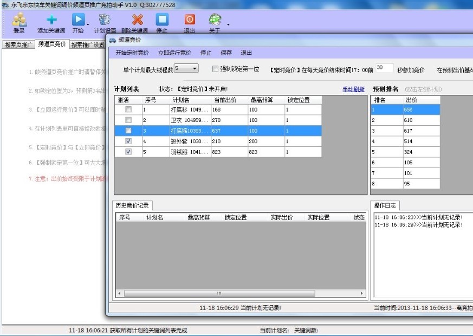Select plan cell 卫衣 104959...
The height and width of the screenshot is (336, 473).
click(190, 120)
